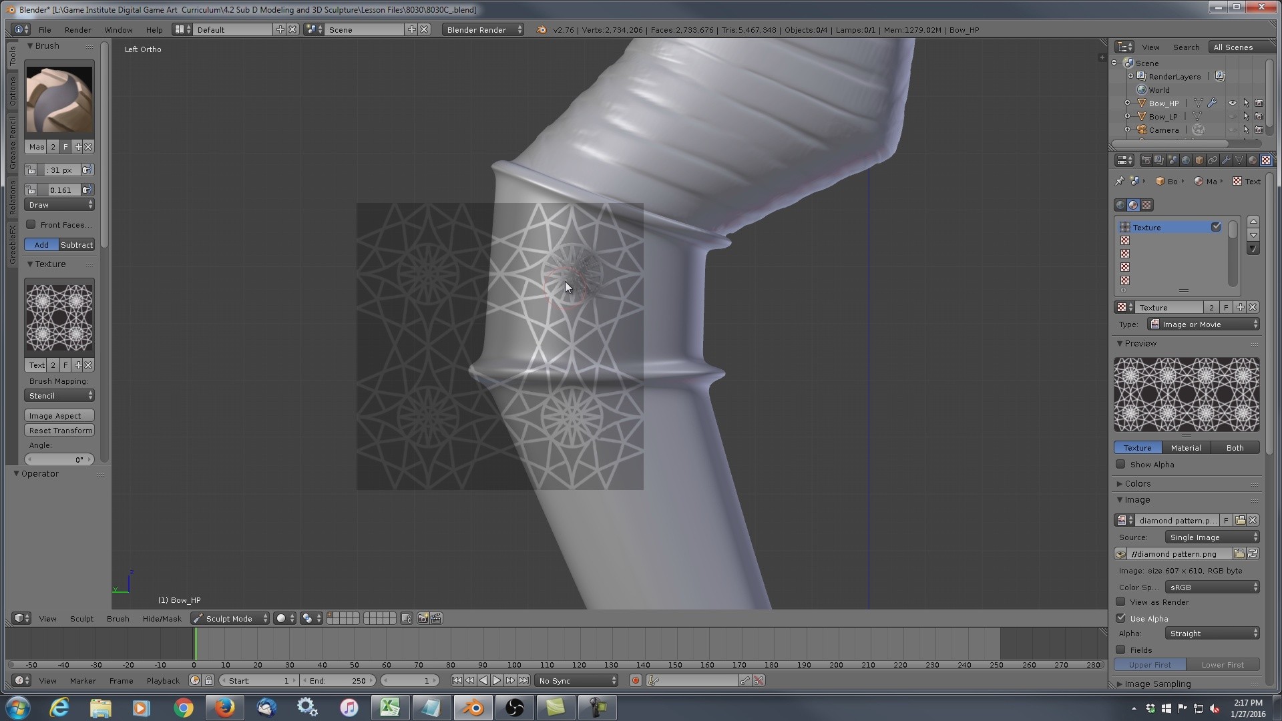
Task: Toggle brush strength pressure sensitivity icon
Action: 87,190
